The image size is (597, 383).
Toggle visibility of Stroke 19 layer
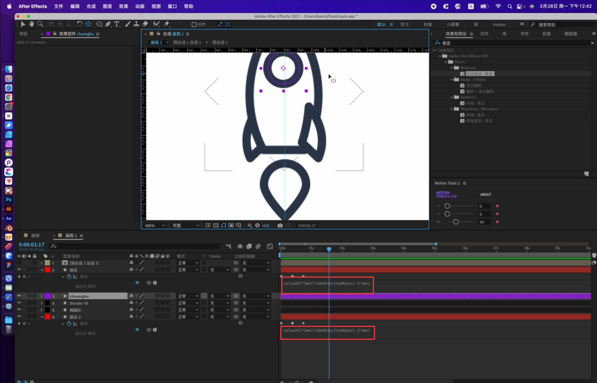pyautogui.click(x=19, y=303)
